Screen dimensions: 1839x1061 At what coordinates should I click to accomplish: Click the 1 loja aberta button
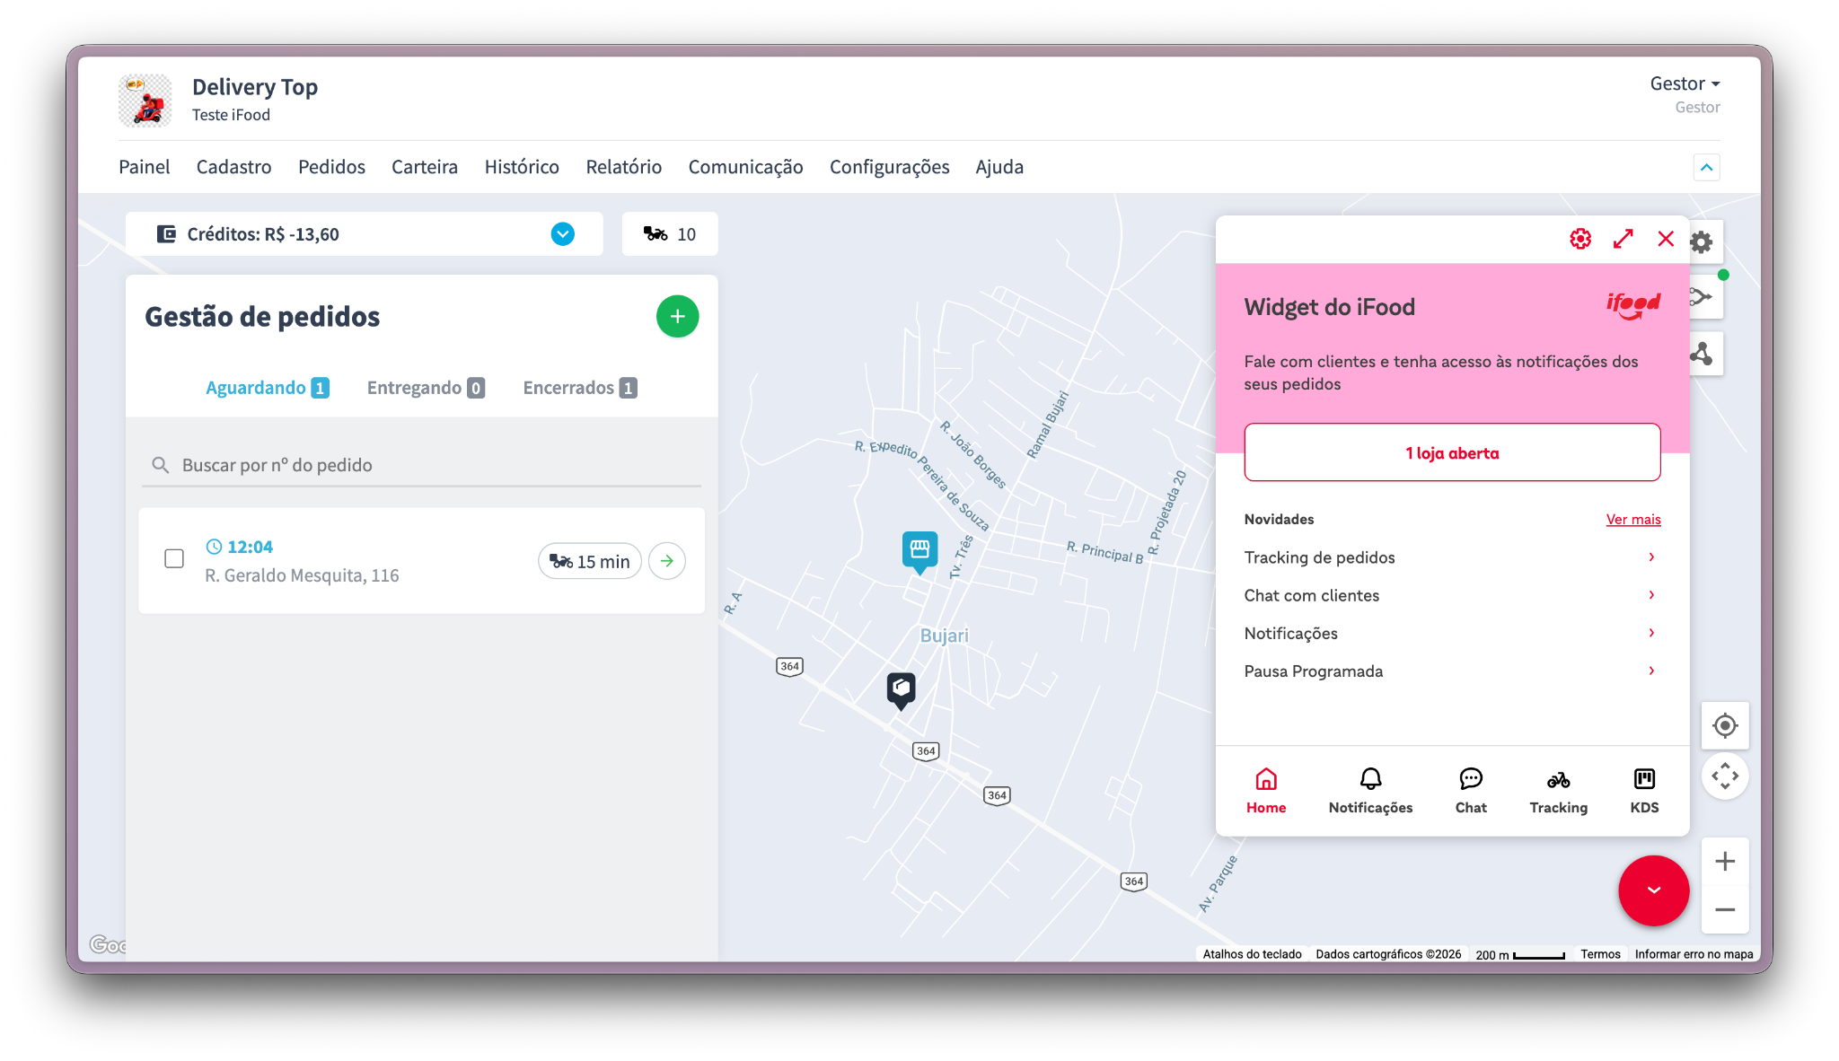[1451, 453]
